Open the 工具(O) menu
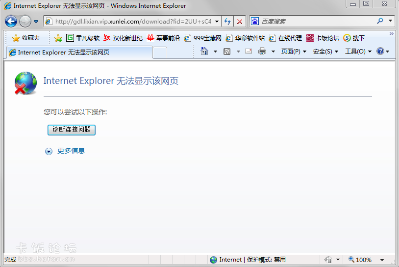 pyautogui.click(x=358, y=52)
